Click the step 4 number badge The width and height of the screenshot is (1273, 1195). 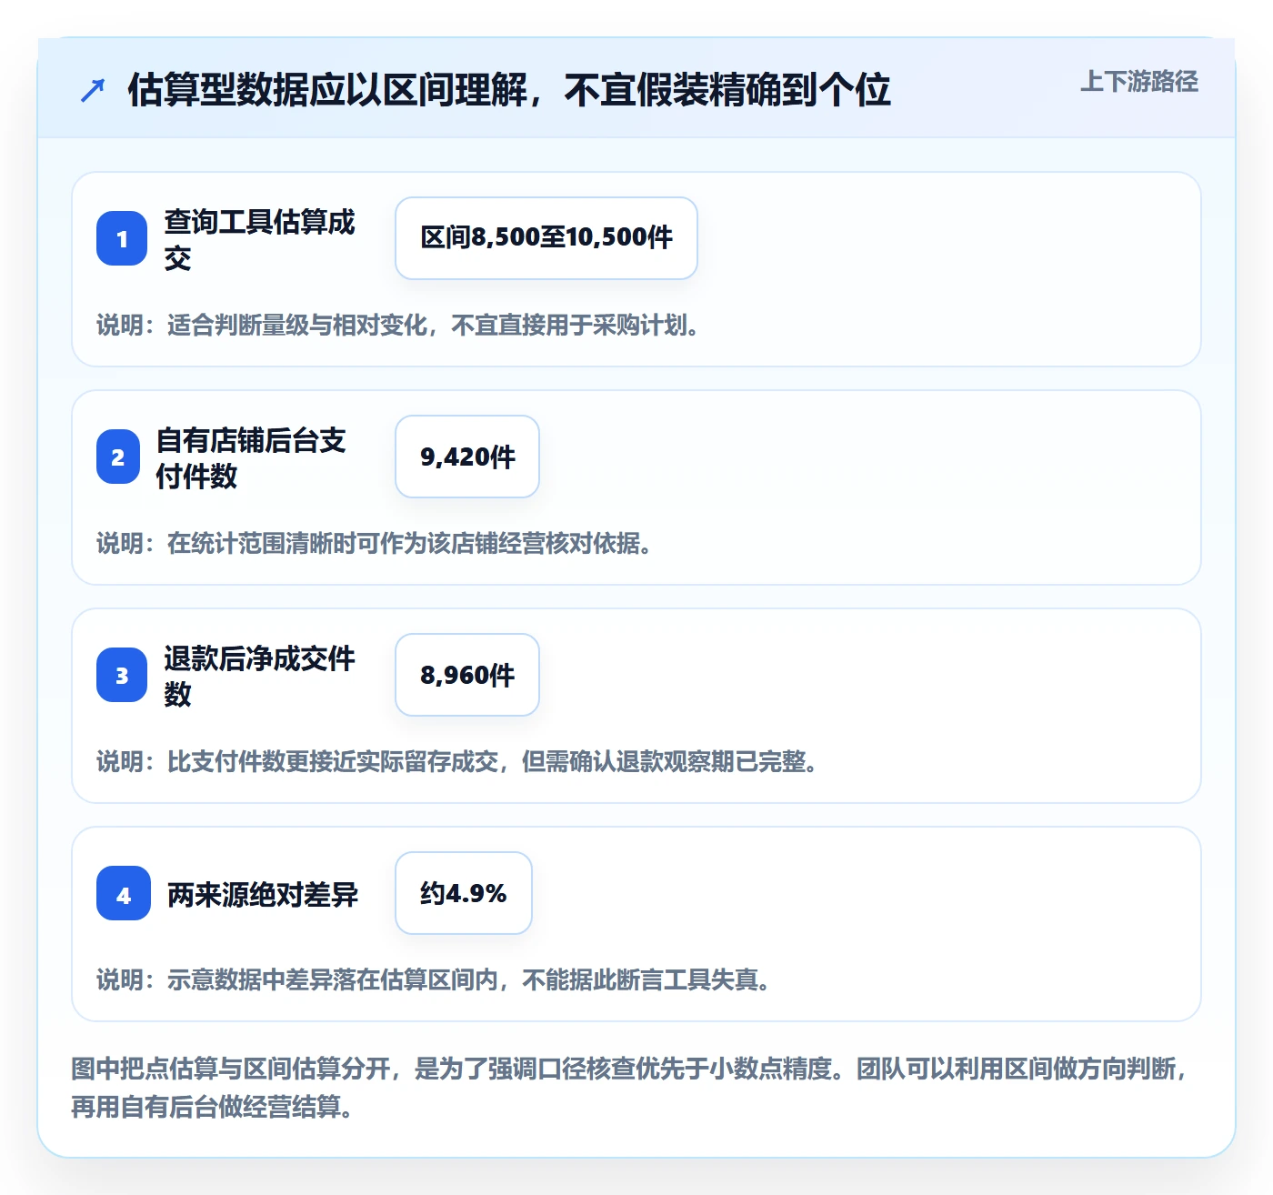124,893
